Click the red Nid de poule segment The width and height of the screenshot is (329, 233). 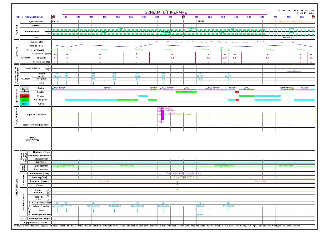[x=237, y=100]
